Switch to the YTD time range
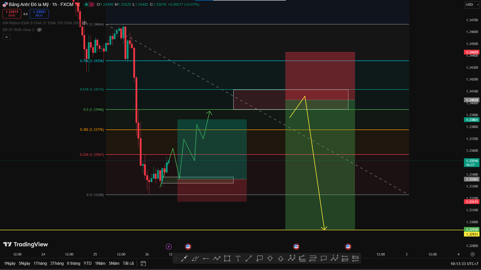Screen dimensions: 481x270 tap(87, 263)
